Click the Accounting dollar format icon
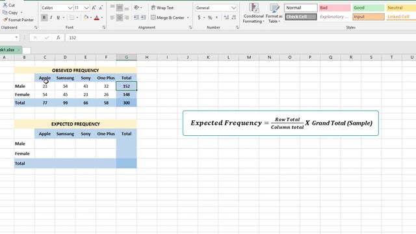Image resolution: width=416 pixels, height=234 pixels. pyautogui.click(x=199, y=18)
